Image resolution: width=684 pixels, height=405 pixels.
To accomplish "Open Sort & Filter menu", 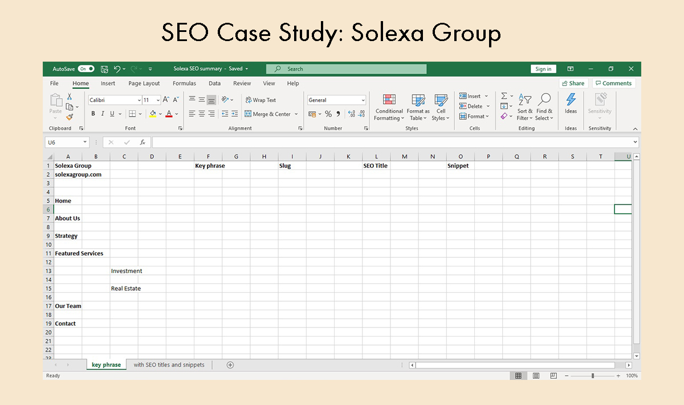I will click(525, 107).
